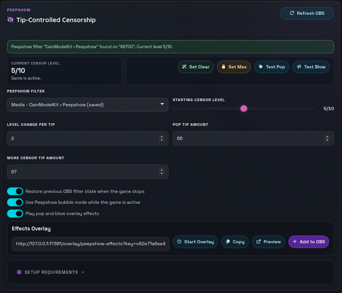
Task: Open the overlay Preview
Action: [x=268, y=242]
